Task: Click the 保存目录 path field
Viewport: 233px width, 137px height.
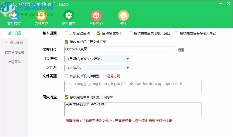Action: pyautogui.click(x=119, y=50)
